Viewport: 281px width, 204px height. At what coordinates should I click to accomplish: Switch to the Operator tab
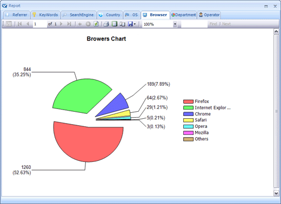209,15
